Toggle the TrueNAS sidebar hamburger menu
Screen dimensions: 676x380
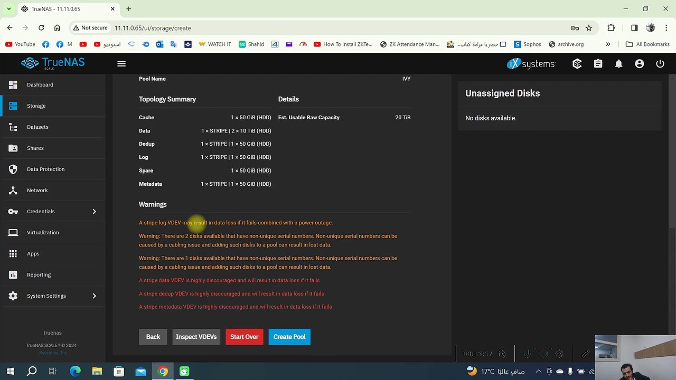tap(121, 64)
